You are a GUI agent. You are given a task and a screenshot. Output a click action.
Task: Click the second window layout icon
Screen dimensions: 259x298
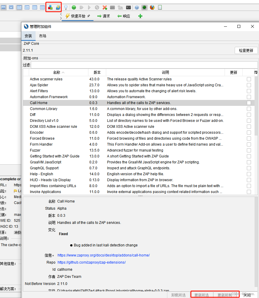tap(11, 7)
